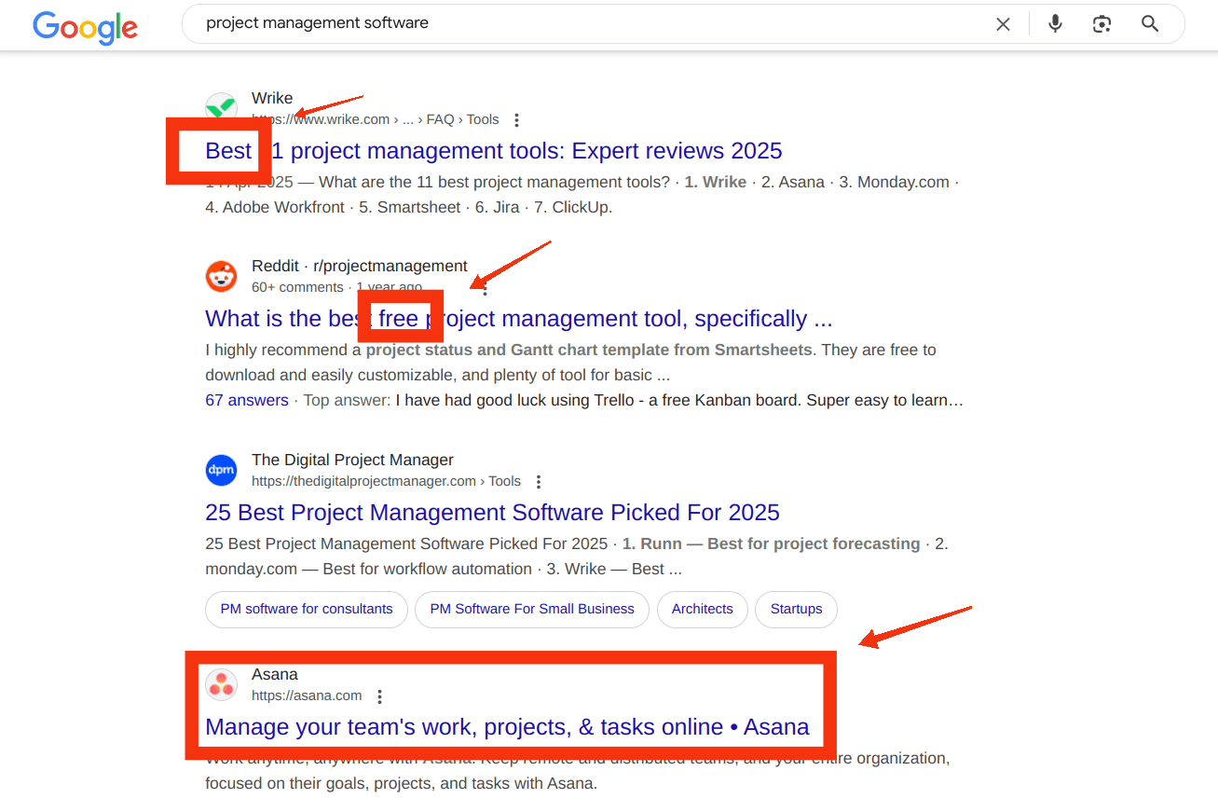
Task: Select the Architects chip
Action: [703, 609]
